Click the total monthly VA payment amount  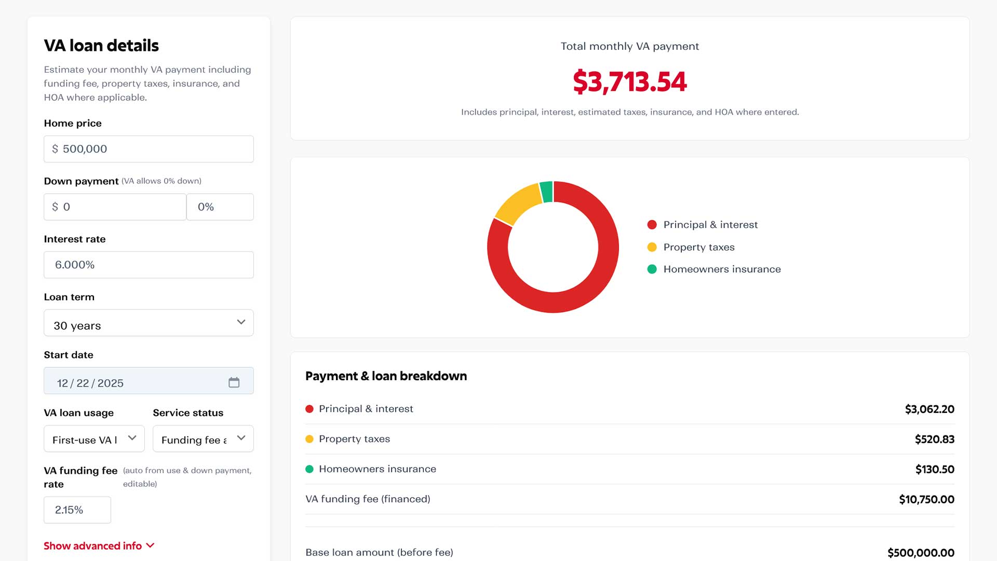coord(629,82)
